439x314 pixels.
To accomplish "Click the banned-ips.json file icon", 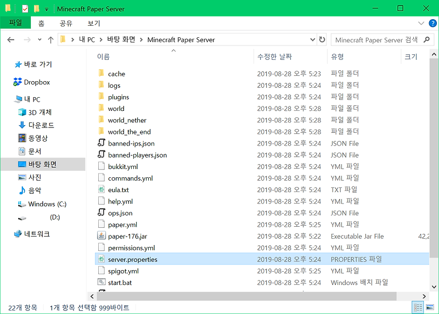I will click(x=102, y=143).
